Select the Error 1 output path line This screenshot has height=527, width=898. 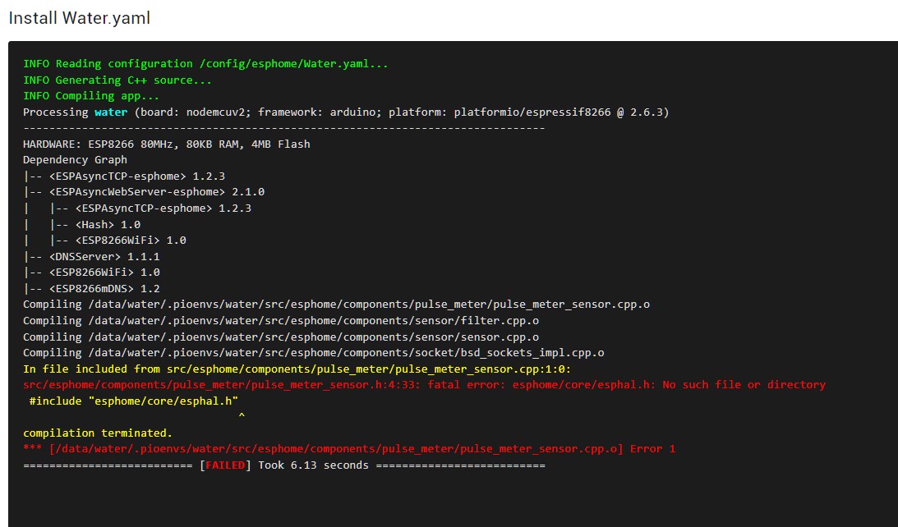348,448
